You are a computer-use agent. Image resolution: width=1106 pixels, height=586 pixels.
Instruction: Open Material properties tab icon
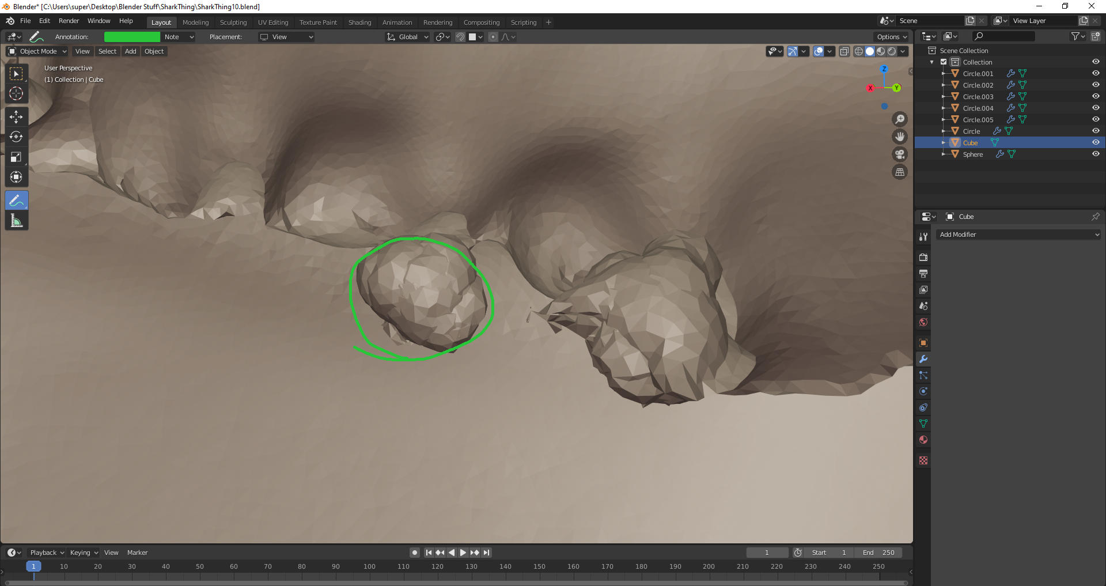pyautogui.click(x=923, y=440)
